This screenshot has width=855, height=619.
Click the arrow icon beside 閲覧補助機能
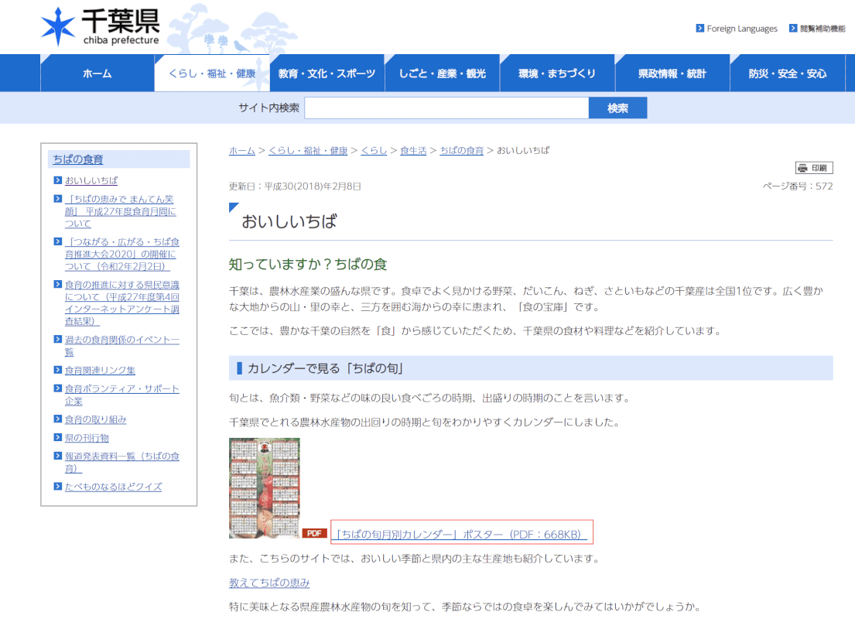[x=793, y=29]
